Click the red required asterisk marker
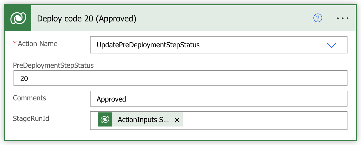 [15, 43]
